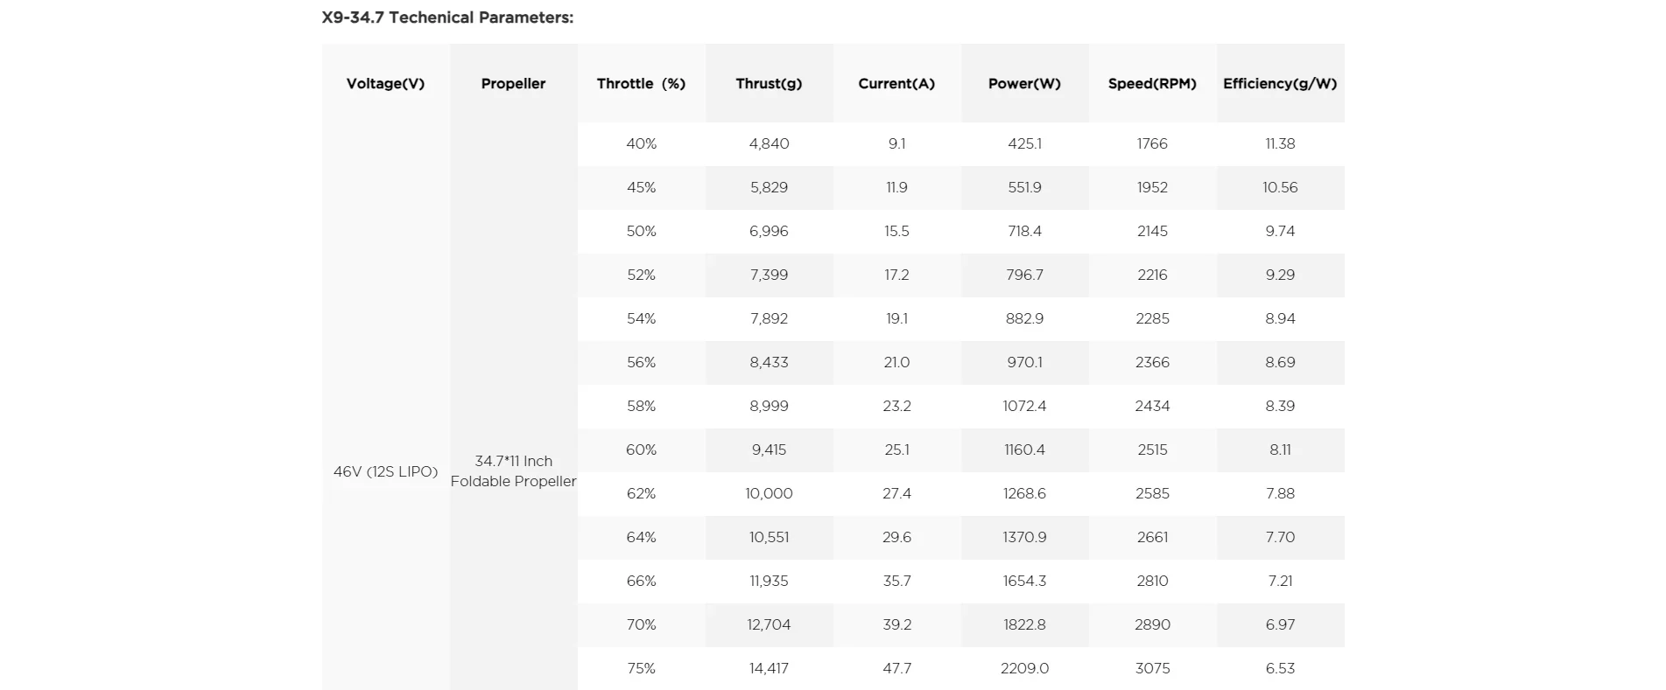Select the Propeller column header
Screen dimensions: 1666x690
pos(513,84)
